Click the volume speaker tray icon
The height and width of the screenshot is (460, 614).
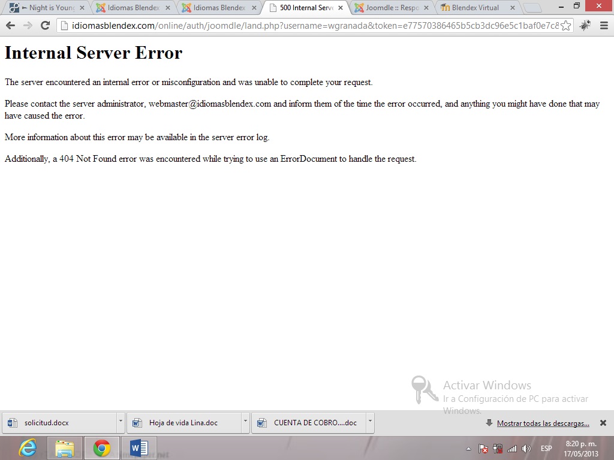(x=526, y=449)
